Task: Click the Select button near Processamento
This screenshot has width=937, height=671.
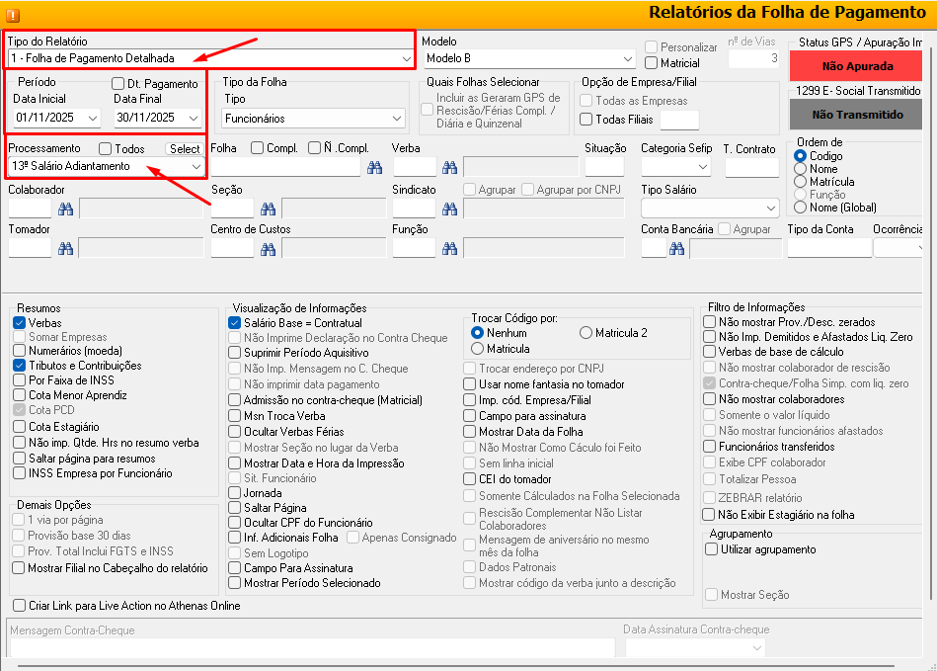Action: click(x=184, y=149)
